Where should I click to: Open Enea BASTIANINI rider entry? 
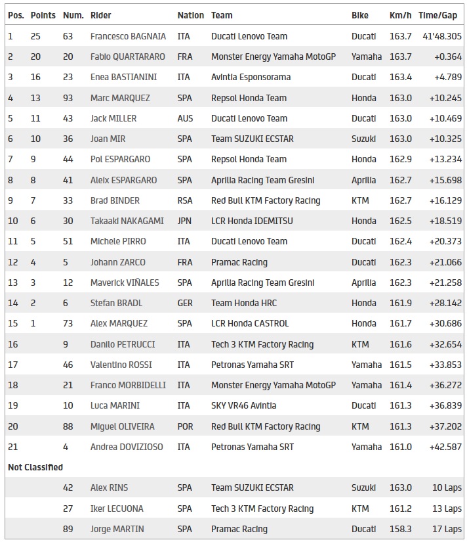123,77
